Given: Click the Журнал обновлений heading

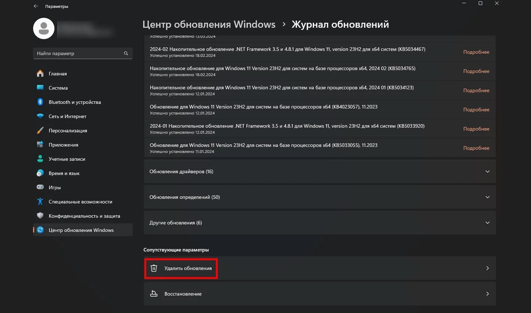Looking at the screenshot, I should pyautogui.click(x=340, y=24).
